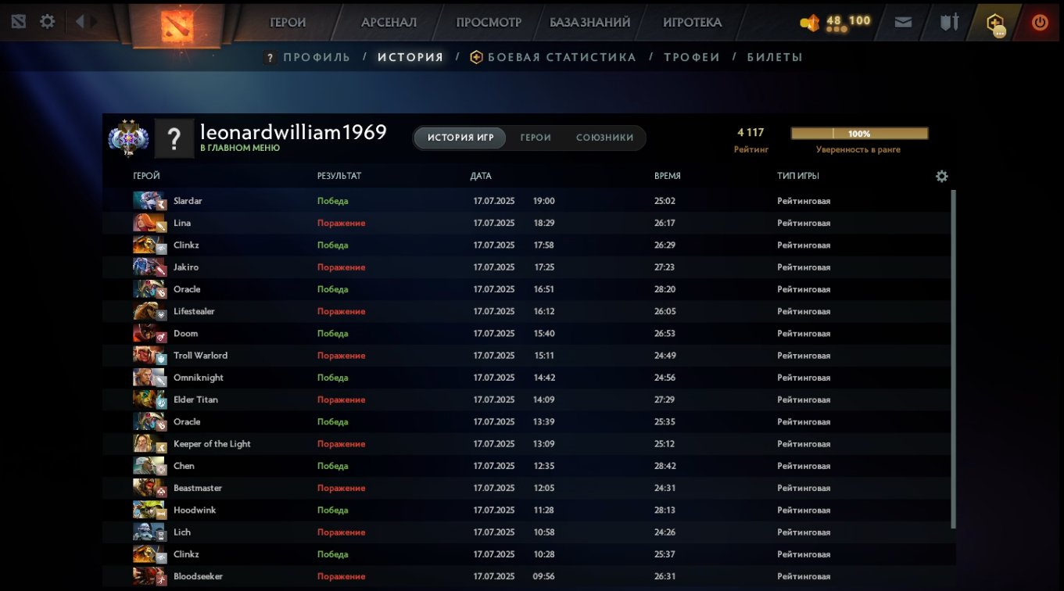Click the ГЕРОЙ column header

click(146, 176)
